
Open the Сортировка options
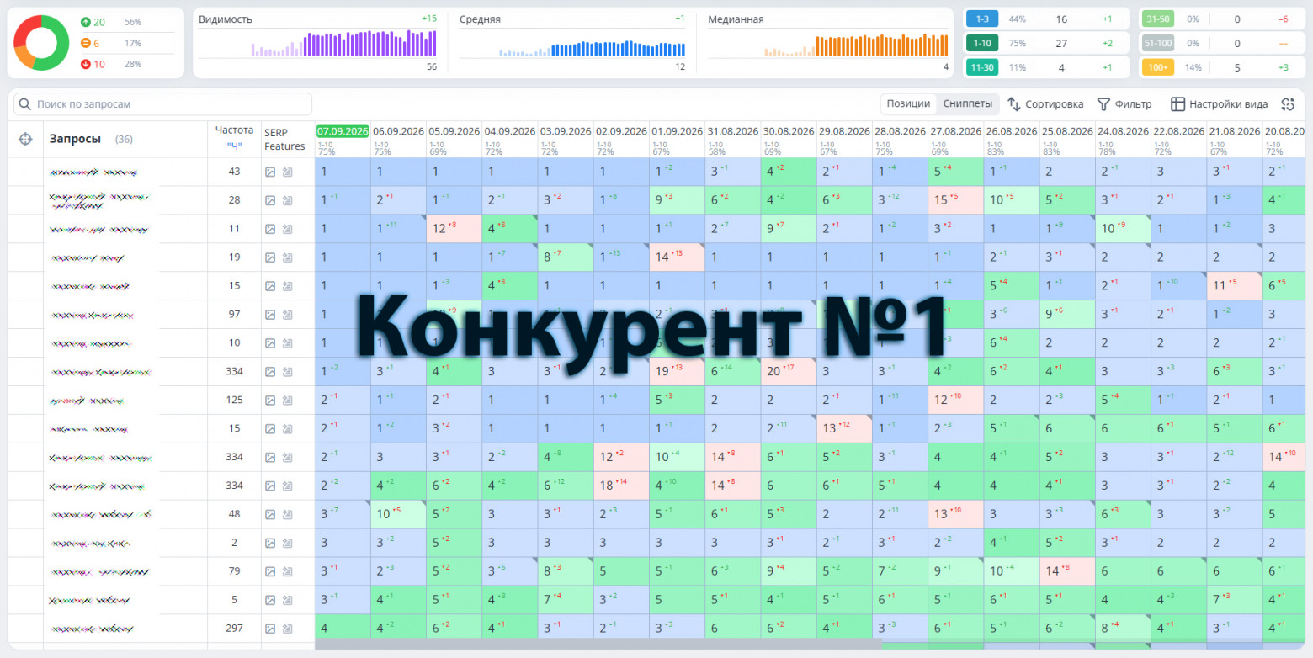tap(1045, 104)
